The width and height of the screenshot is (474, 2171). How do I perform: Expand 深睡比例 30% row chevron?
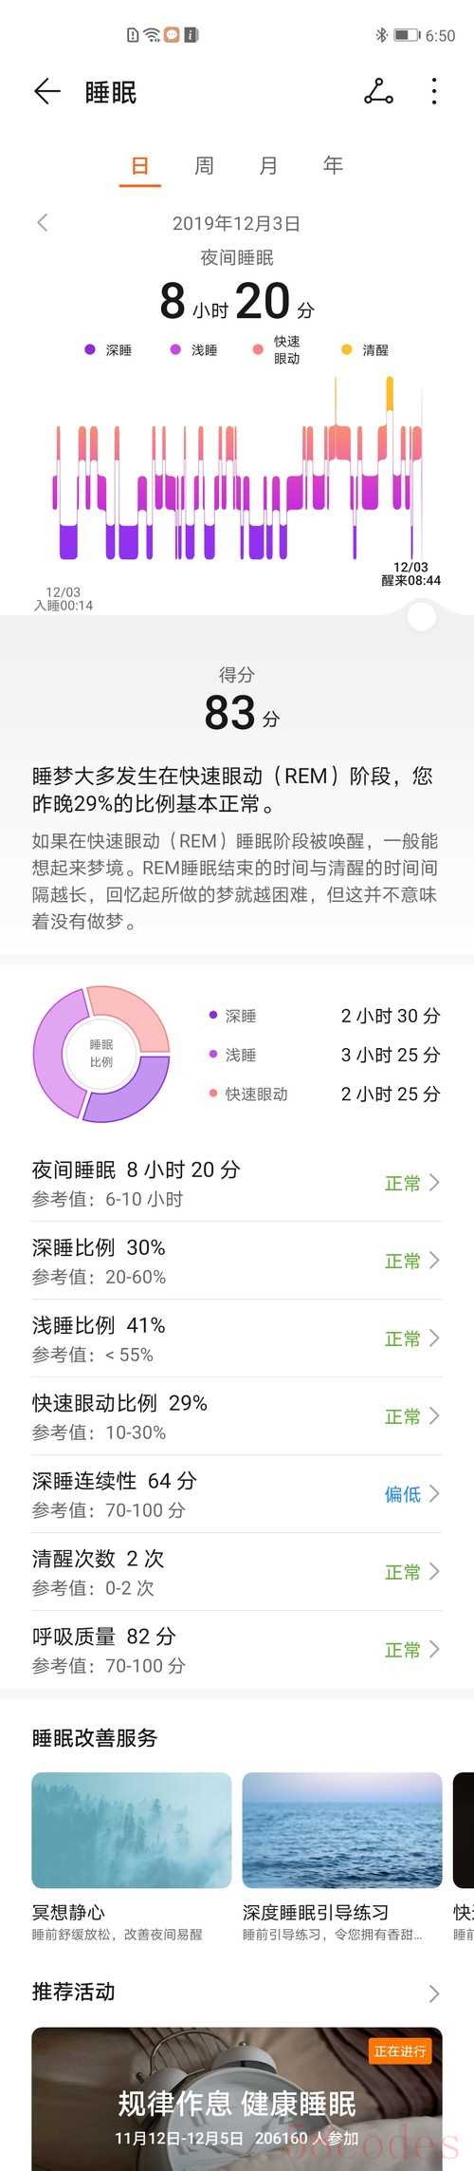434,1260
